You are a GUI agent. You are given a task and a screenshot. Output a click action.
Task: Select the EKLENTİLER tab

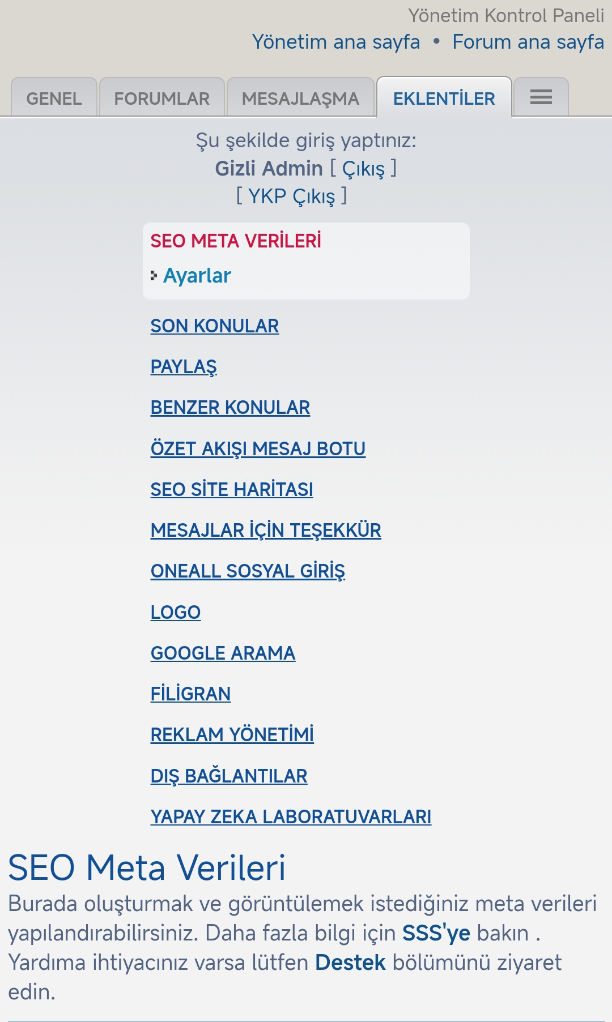tap(444, 97)
